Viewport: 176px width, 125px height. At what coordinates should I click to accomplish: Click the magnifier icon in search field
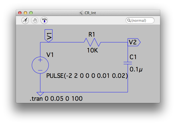click(x=129, y=20)
